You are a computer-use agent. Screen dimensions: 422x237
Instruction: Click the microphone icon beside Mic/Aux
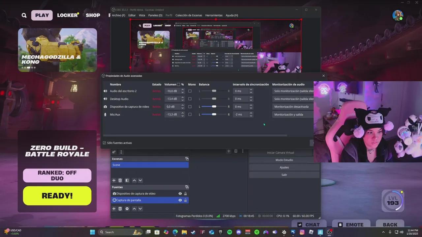tap(105, 115)
